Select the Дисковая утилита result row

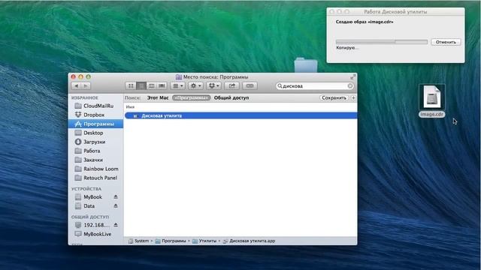240,115
